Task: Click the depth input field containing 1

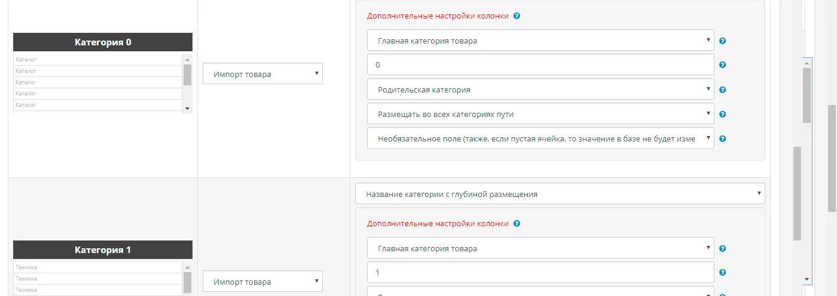Action: point(540,272)
